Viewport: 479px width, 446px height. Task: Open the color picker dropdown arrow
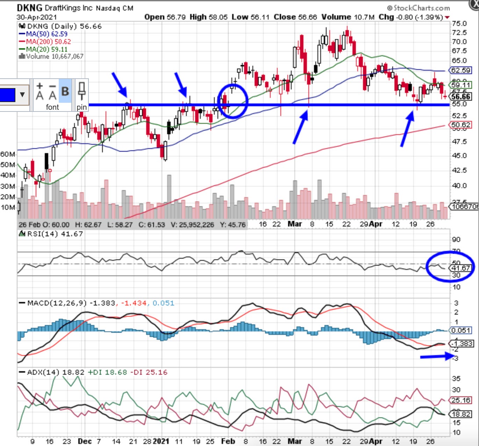[x=22, y=95]
